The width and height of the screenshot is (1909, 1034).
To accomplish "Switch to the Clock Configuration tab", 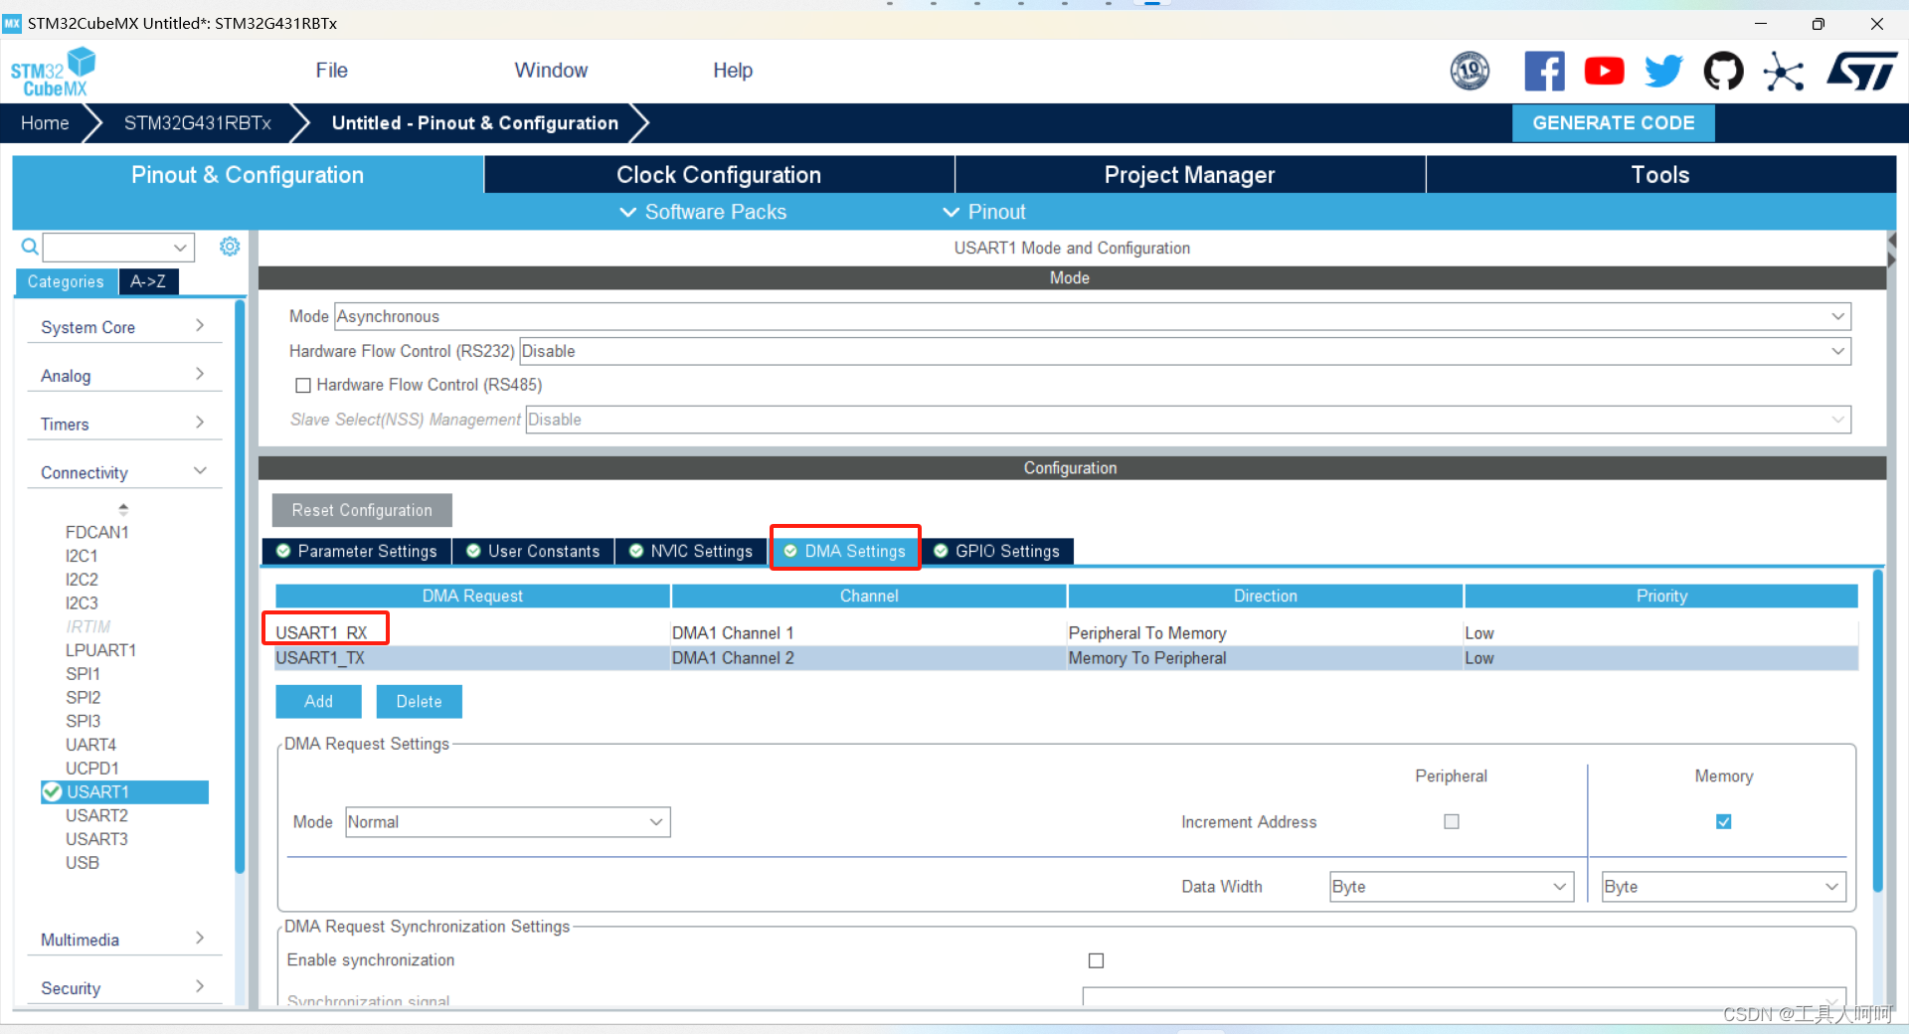I will 719,175.
